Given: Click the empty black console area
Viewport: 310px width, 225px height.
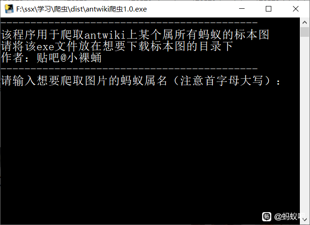Looking at the screenshot, I should tap(150, 150).
